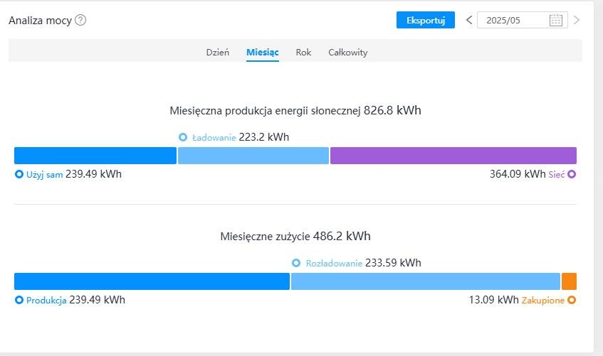Open the calendar date picker icon
Screen dimensions: 603x356
(x=556, y=20)
